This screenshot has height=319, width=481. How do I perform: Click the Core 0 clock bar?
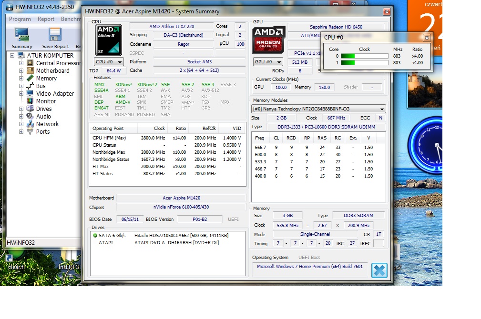click(364, 56)
